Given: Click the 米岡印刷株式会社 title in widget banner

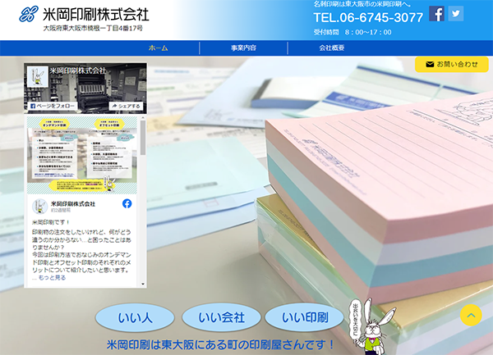Looking at the screenshot, I should pyautogui.click(x=78, y=71).
